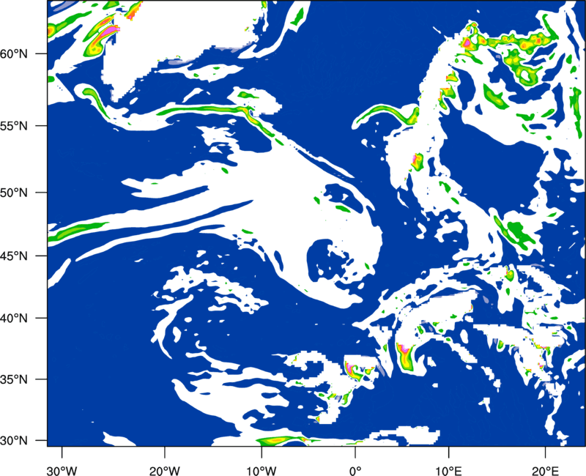
Task: Click the 50°N latitude label
Action: pyautogui.click(x=14, y=193)
